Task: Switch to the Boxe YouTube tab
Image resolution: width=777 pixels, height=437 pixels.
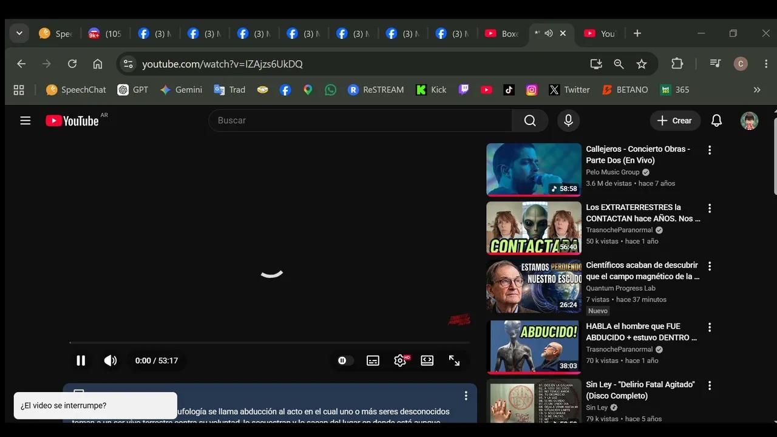Action: pyautogui.click(x=502, y=33)
